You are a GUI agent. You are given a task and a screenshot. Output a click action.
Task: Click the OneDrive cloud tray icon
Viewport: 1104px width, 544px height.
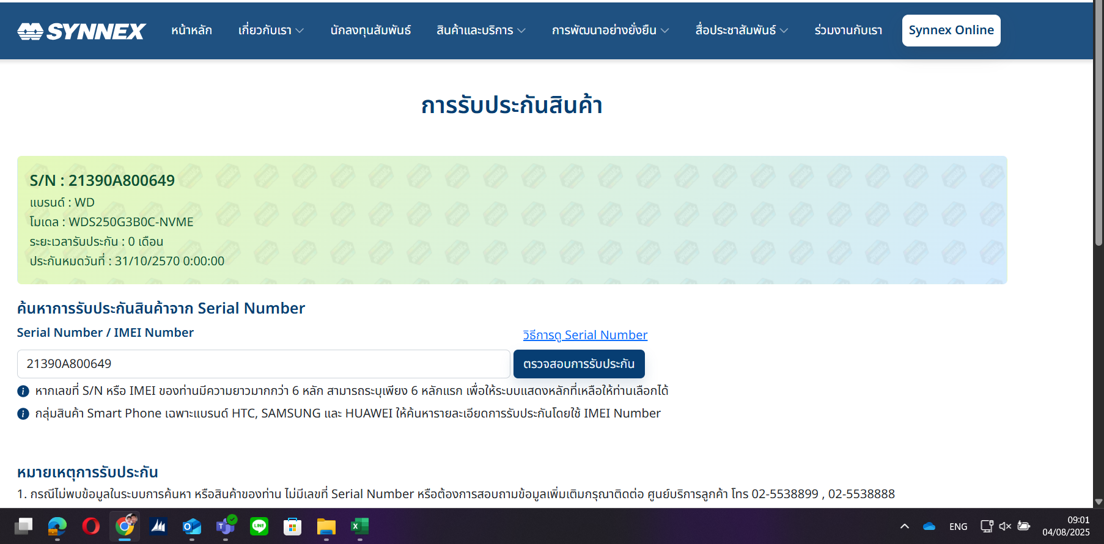tap(929, 526)
